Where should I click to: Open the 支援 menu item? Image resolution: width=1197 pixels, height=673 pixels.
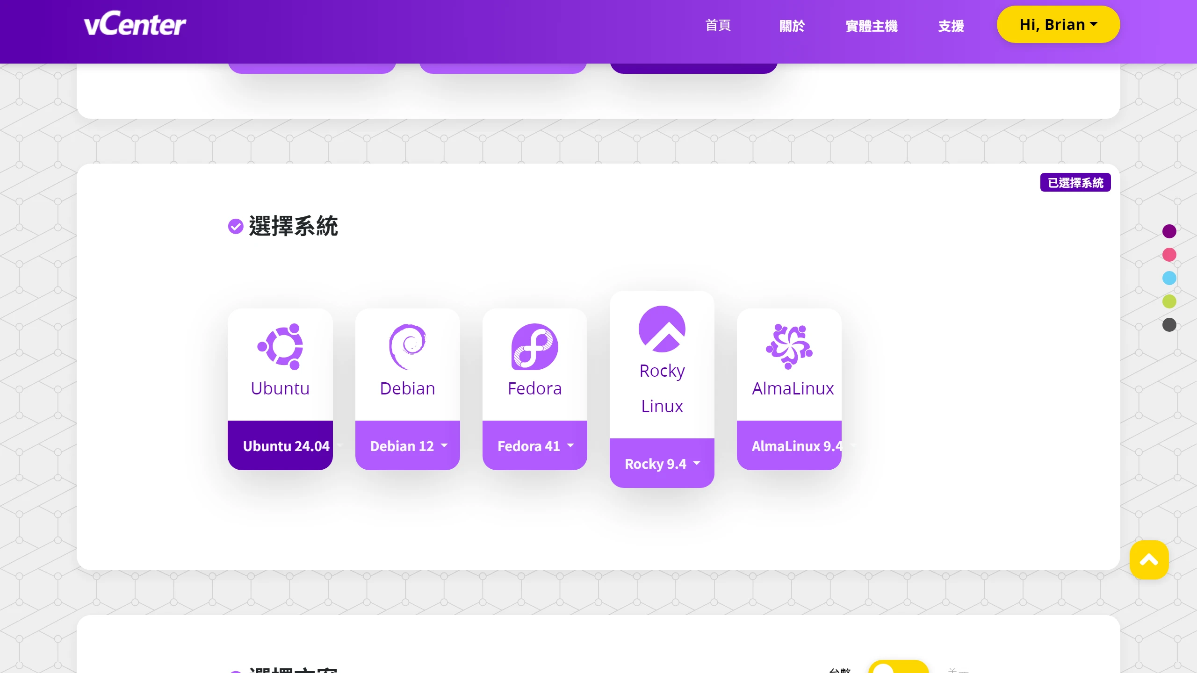[x=951, y=26]
